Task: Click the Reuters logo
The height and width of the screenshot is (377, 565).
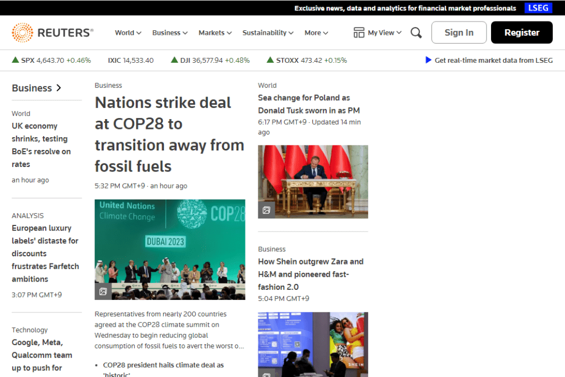Action: tap(53, 33)
